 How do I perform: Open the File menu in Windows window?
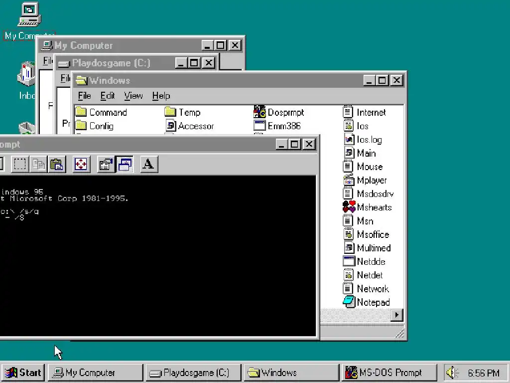tap(84, 96)
